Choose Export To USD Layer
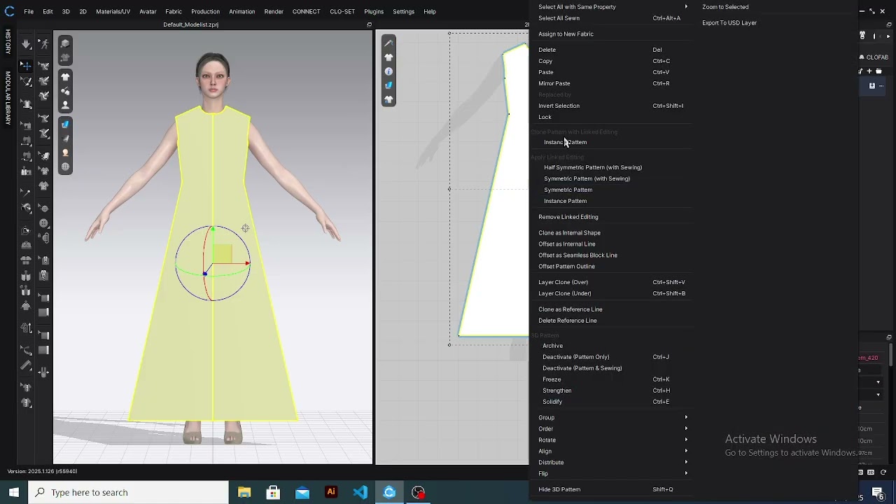Viewport: 896px width, 504px height. (x=729, y=23)
